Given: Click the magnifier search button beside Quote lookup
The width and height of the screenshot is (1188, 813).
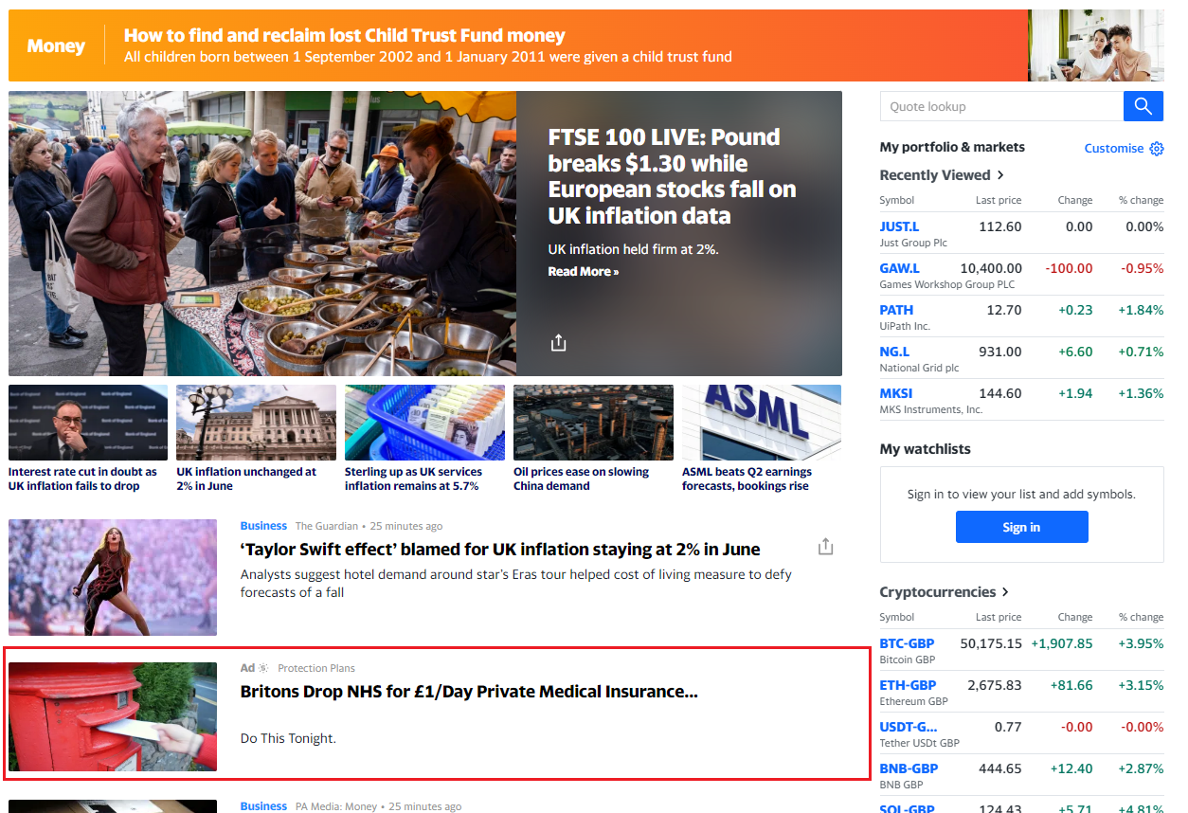Looking at the screenshot, I should pyautogui.click(x=1143, y=106).
